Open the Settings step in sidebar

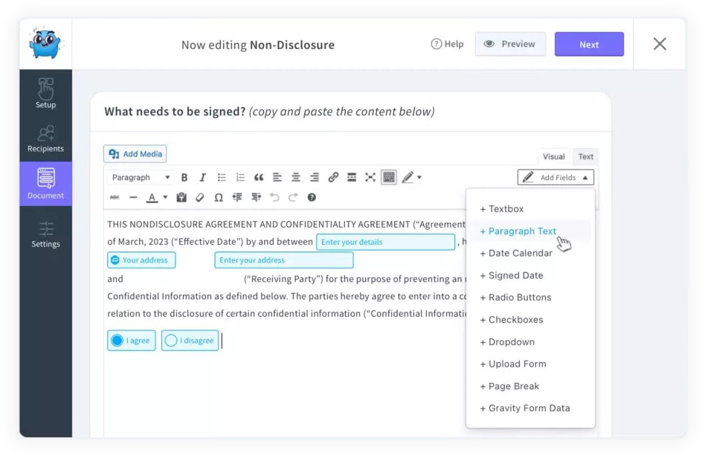point(45,234)
